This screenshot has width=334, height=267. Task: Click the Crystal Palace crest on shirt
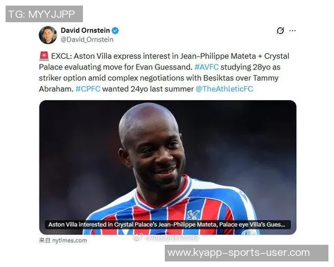tap(193, 215)
